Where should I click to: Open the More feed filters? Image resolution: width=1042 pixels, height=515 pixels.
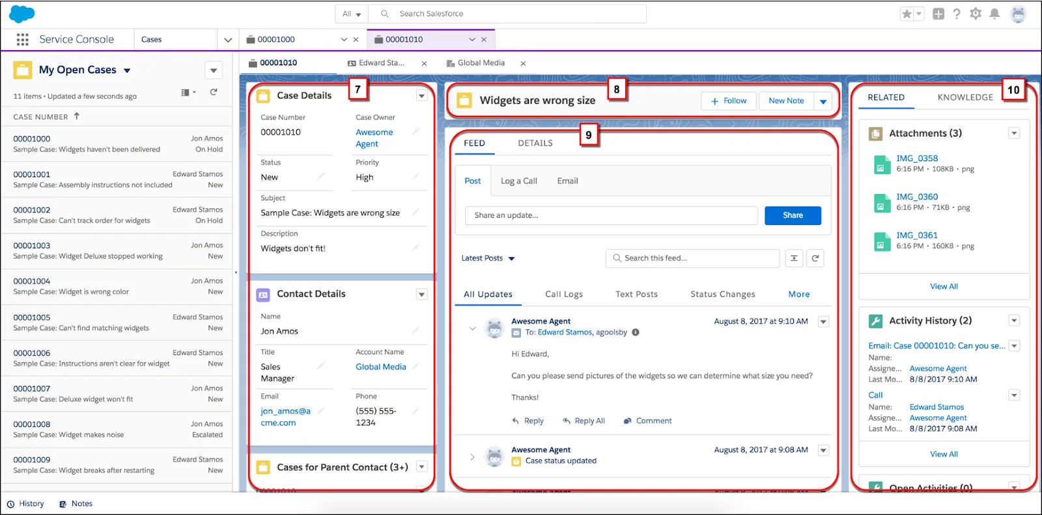point(799,295)
